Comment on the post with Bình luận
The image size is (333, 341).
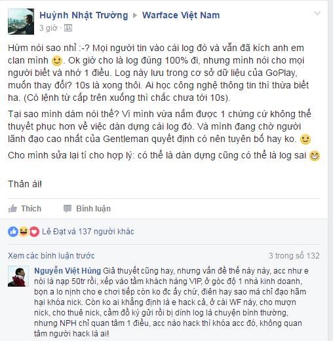click(87, 209)
